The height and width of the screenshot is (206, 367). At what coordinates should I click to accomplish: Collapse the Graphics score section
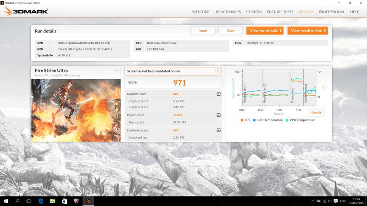point(218,94)
